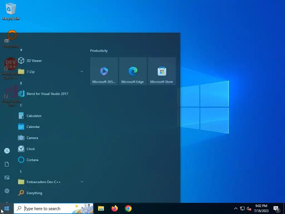This screenshot has width=285, height=214.
Task: Launch the Camera app
Action: [51, 138]
